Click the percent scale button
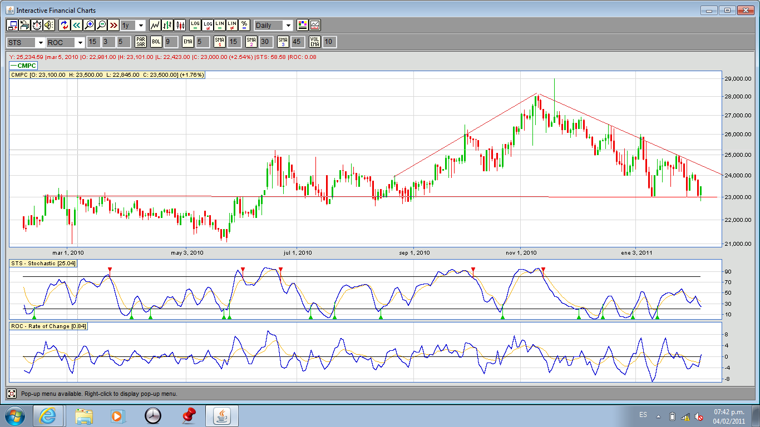This screenshot has width=760, height=427. click(x=244, y=25)
